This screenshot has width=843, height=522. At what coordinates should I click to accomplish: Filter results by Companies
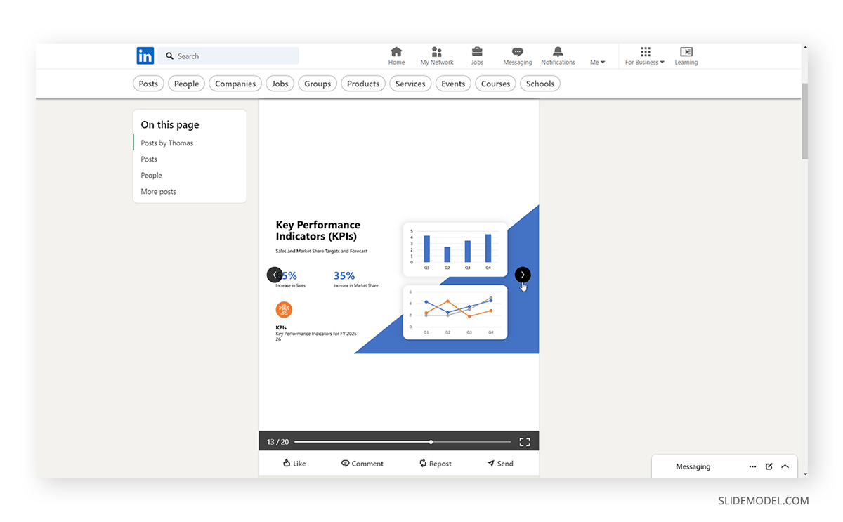[x=235, y=84]
